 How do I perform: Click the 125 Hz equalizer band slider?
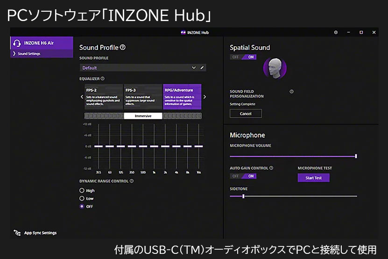click(x=121, y=146)
